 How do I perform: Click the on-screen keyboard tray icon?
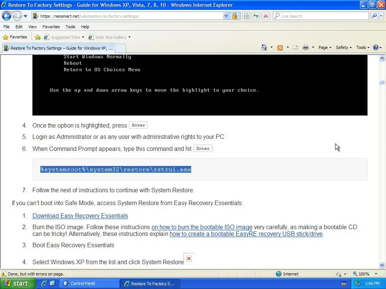344,284
